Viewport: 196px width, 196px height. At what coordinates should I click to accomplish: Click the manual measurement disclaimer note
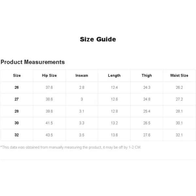pyautogui.click(x=71, y=147)
